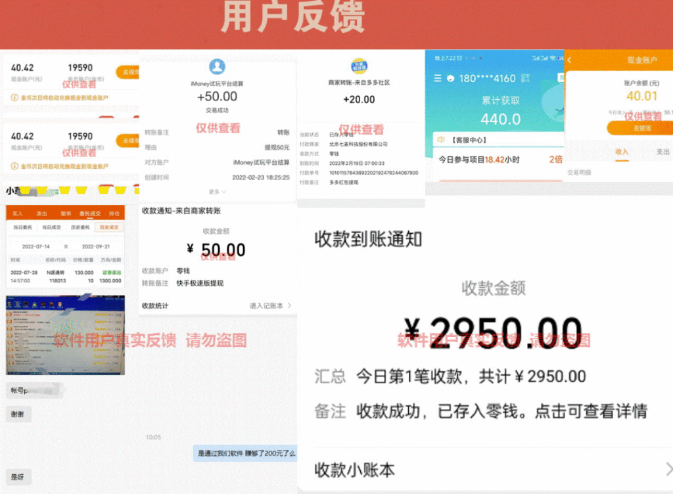Switch to 收入 tab in 现金账户
Image resolution: width=673 pixels, height=494 pixels.
(x=622, y=152)
